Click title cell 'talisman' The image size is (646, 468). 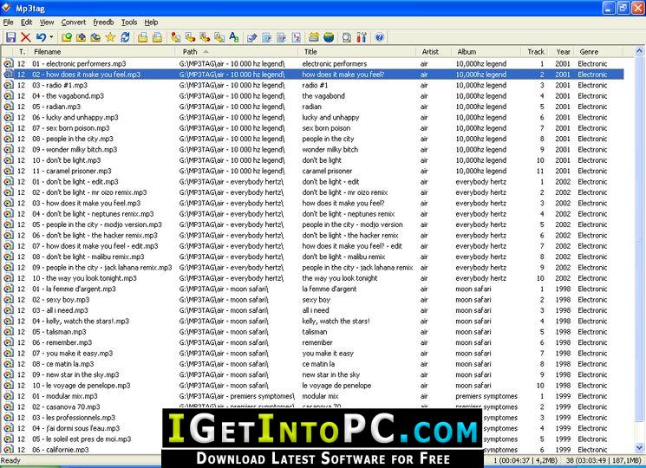tap(315, 332)
